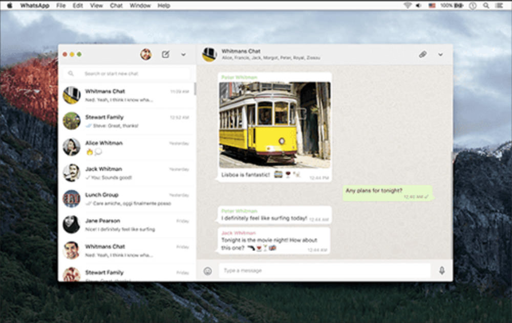
Task: Open Notification Center icon in menu bar
Action: click(499, 6)
